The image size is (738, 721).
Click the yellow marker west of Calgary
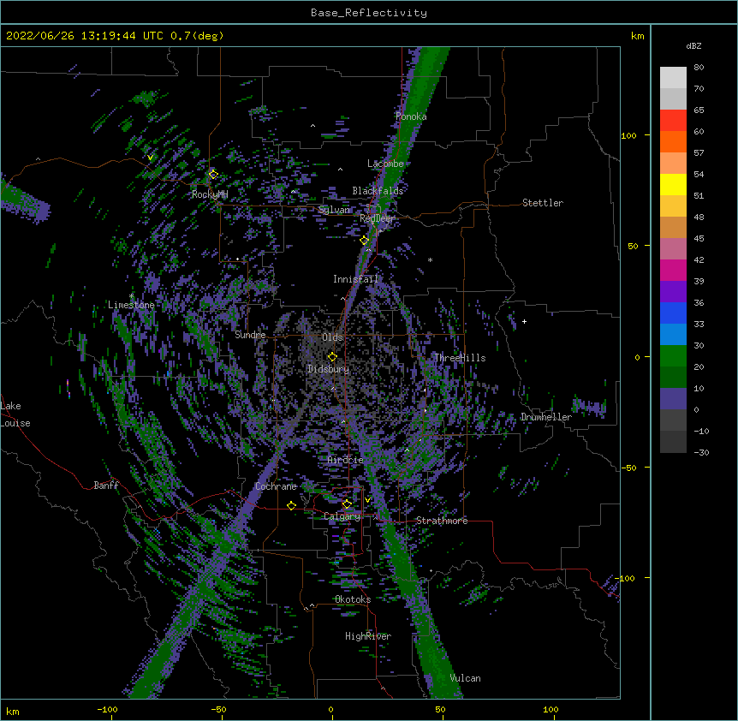291,505
